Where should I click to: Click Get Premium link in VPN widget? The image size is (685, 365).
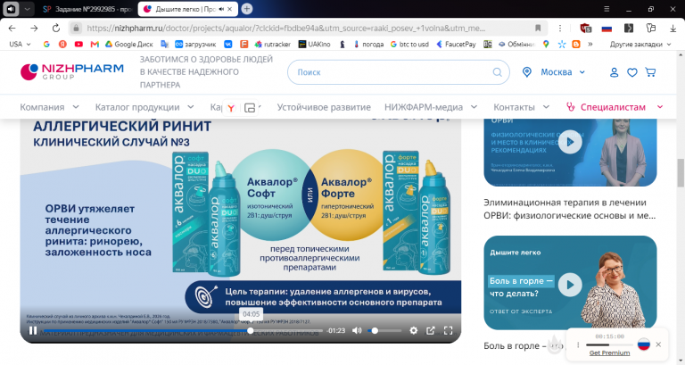[609, 353]
